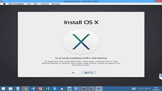The height and width of the screenshot is (91, 162).
Task: Open Google Chrome from the taskbar
Action: 25,89
